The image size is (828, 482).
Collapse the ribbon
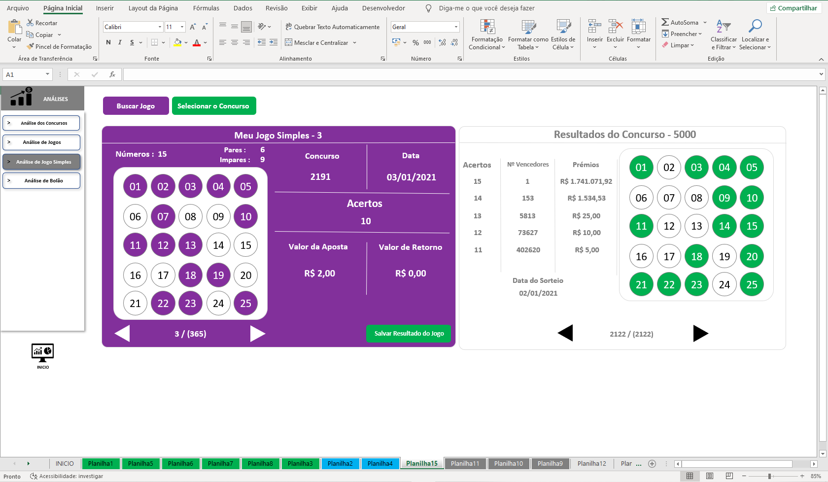tap(821, 59)
